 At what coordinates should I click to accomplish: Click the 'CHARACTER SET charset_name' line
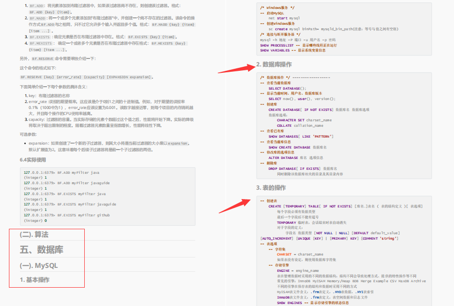click(304, 120)
